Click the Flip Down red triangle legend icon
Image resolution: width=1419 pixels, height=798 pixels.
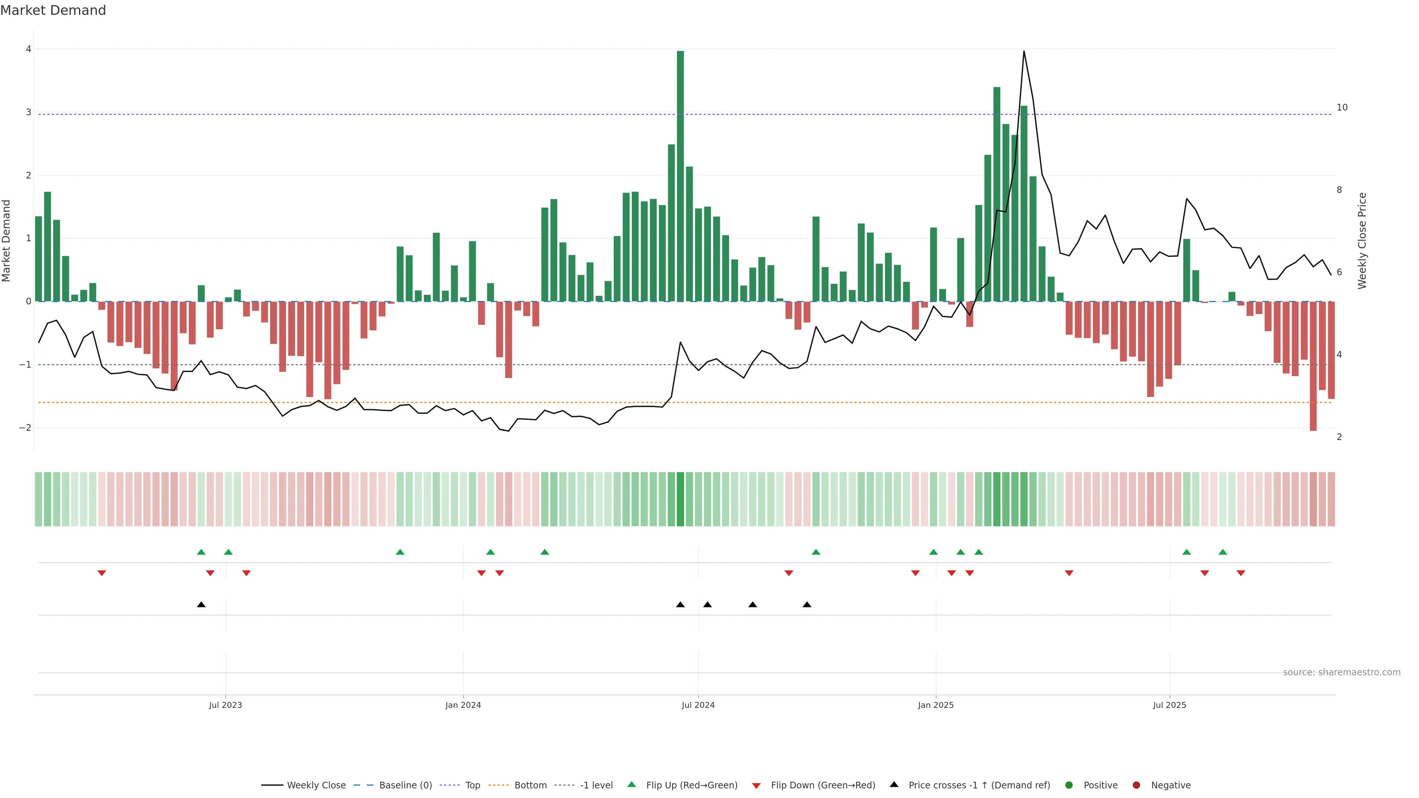756,785
